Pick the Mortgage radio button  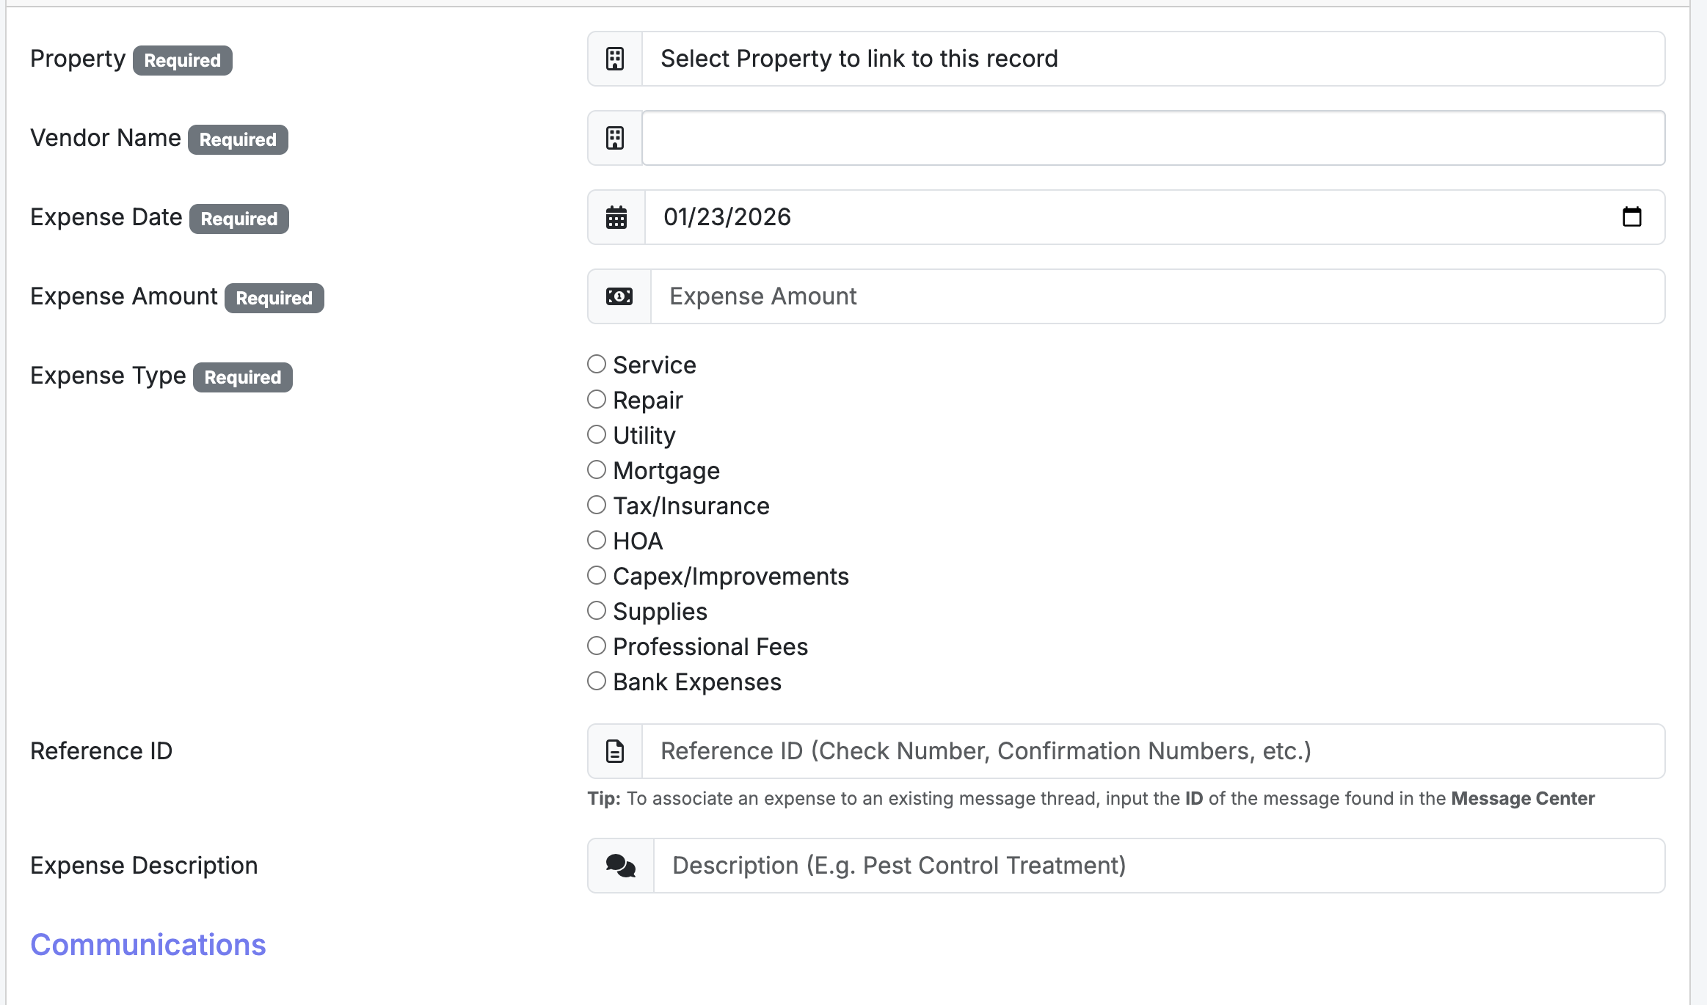click(x=597, y=470)
